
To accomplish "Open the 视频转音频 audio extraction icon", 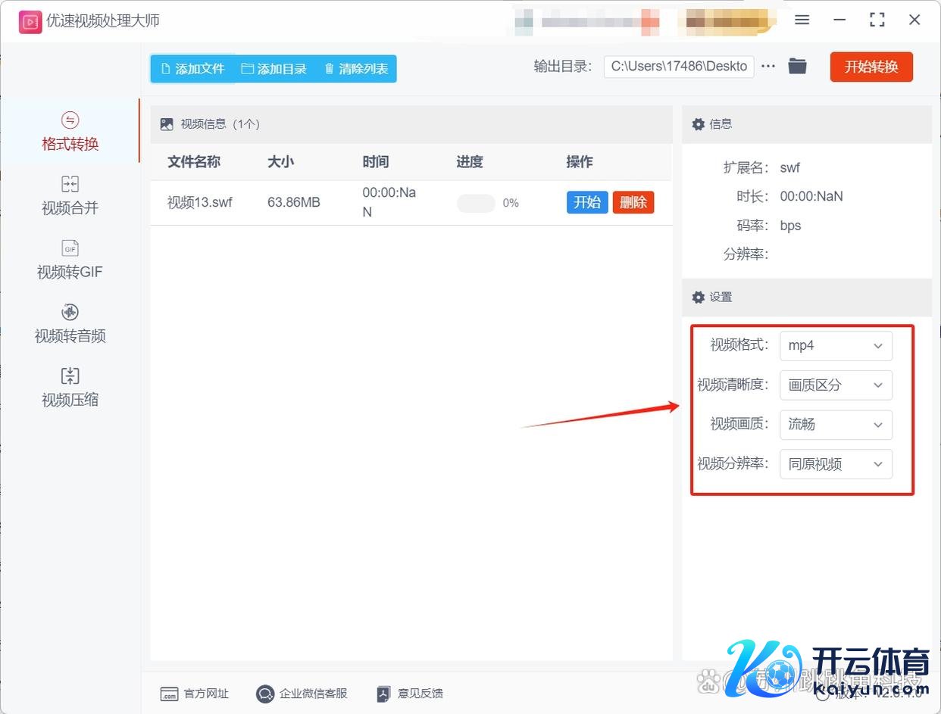I will point(70,313).
